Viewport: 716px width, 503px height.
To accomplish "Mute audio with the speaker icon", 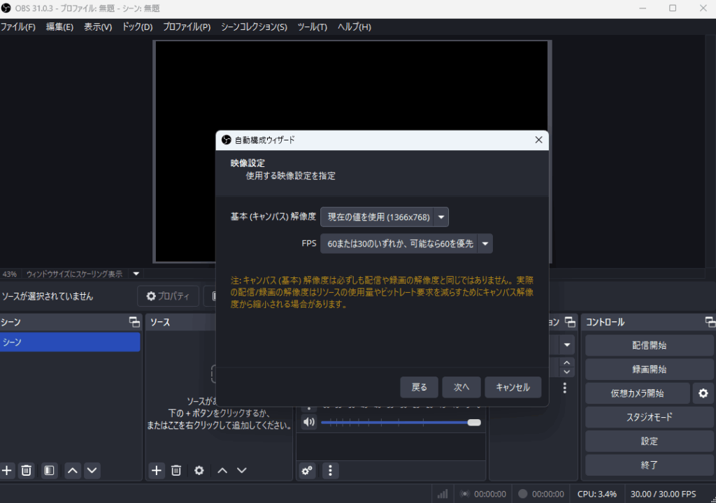I will pos(308,422).
